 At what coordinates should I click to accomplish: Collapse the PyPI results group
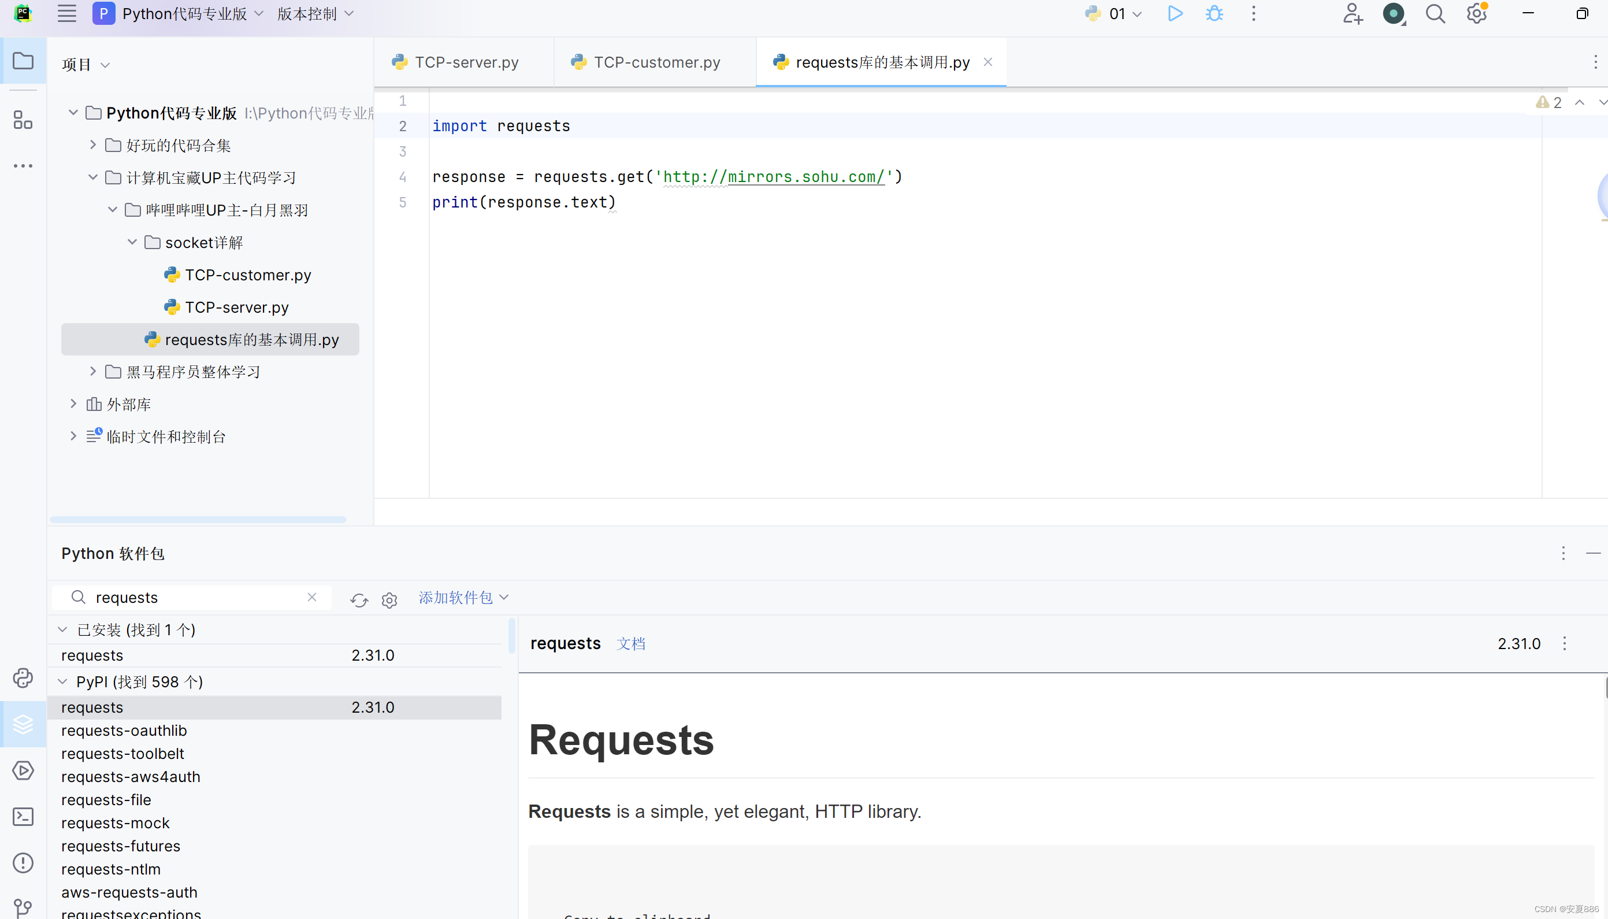(x=62, y=681)
